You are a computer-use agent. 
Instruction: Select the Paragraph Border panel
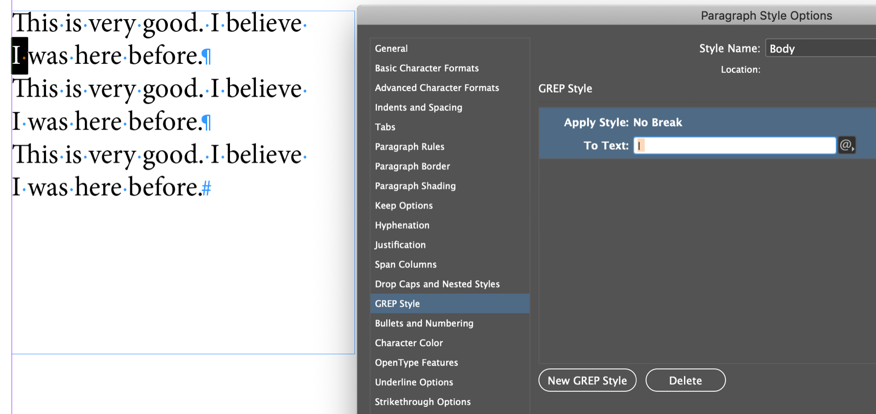point(412,166)
